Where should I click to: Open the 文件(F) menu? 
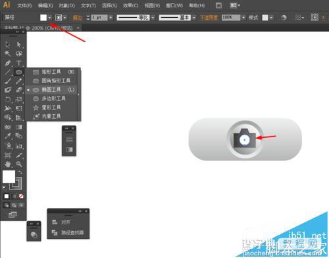24,5
